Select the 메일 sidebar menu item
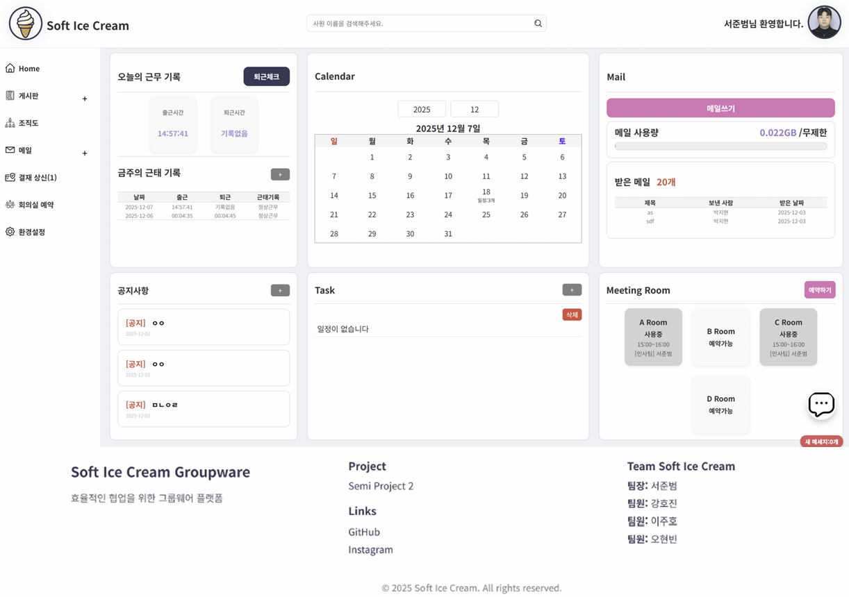 click(25, 151)
